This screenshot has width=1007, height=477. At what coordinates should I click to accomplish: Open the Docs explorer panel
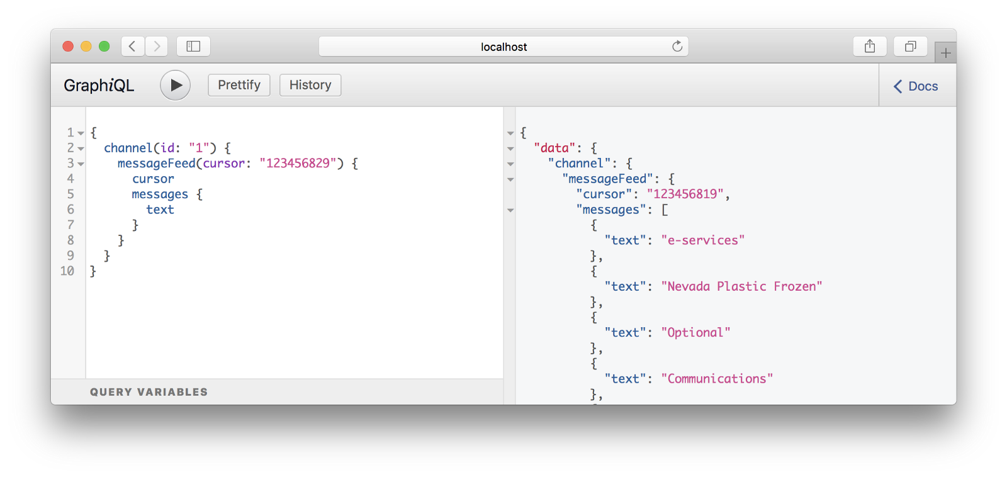click(x=916, y=86)
